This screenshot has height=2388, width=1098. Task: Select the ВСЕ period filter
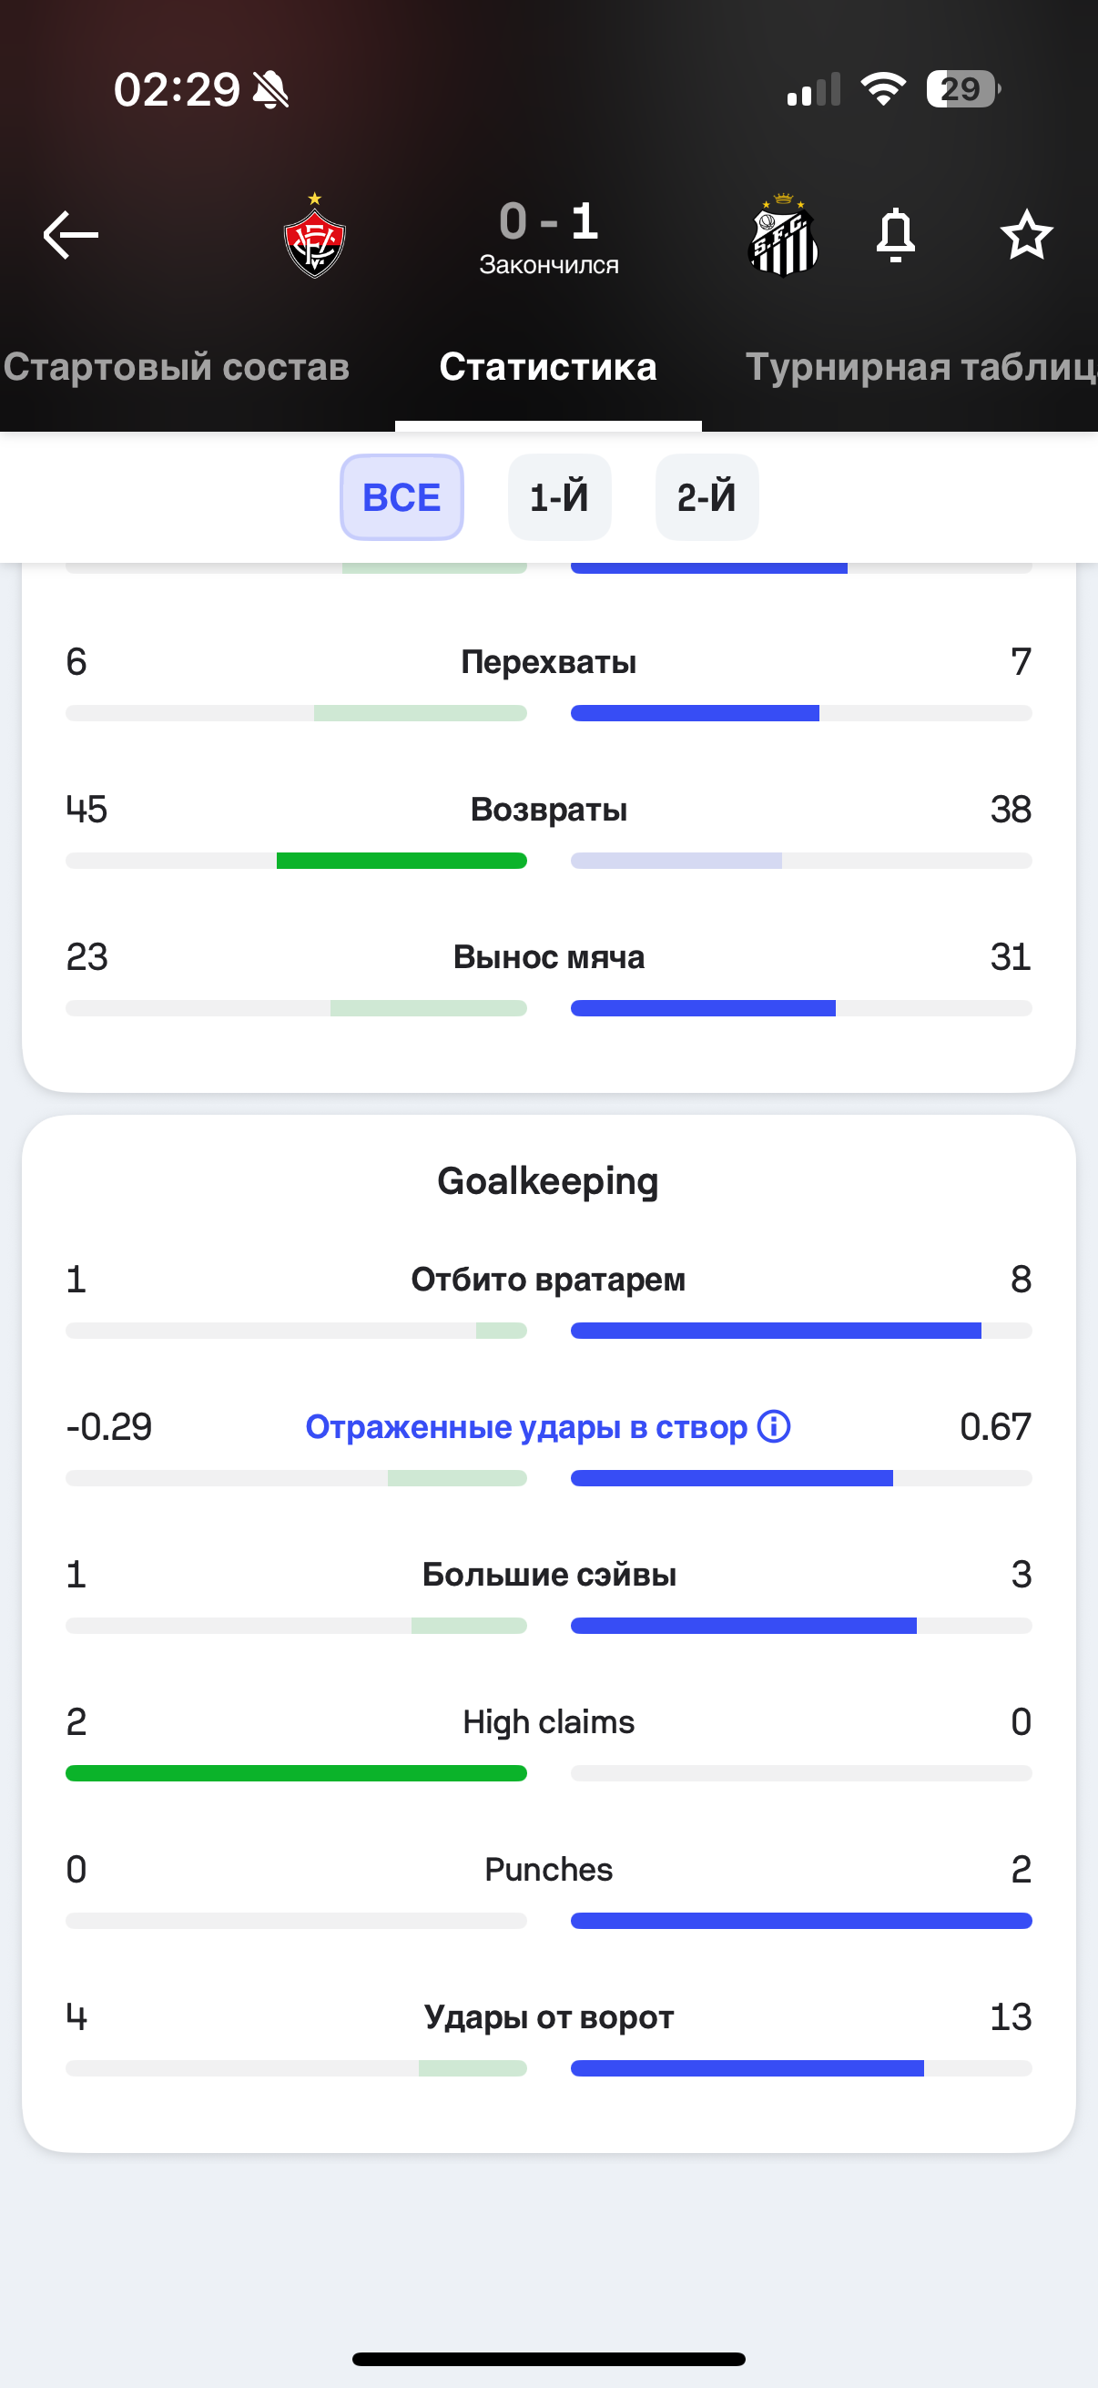pos(402,498)
